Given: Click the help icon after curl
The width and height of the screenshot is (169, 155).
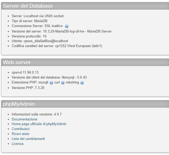Looking at the screenshot, I should 63,83.
